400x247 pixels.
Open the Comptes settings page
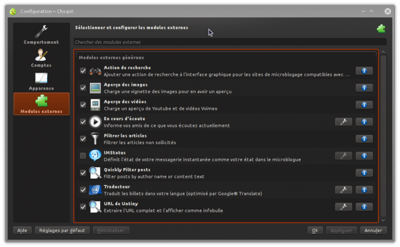[x=41, y=58]
